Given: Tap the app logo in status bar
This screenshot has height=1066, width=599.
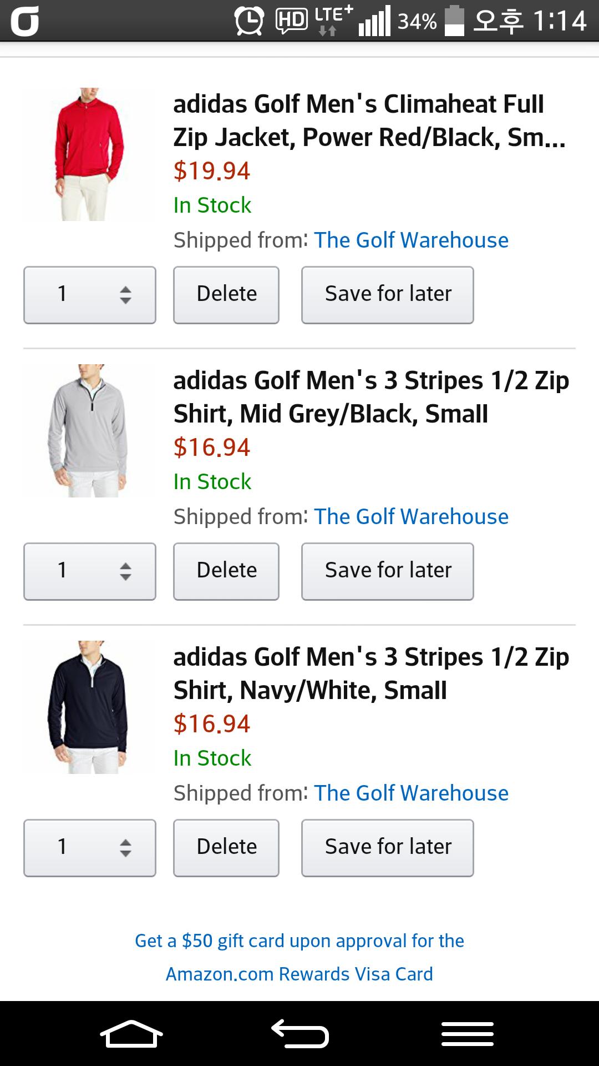Looking at the screenshot, I should [x=26, y=21].
